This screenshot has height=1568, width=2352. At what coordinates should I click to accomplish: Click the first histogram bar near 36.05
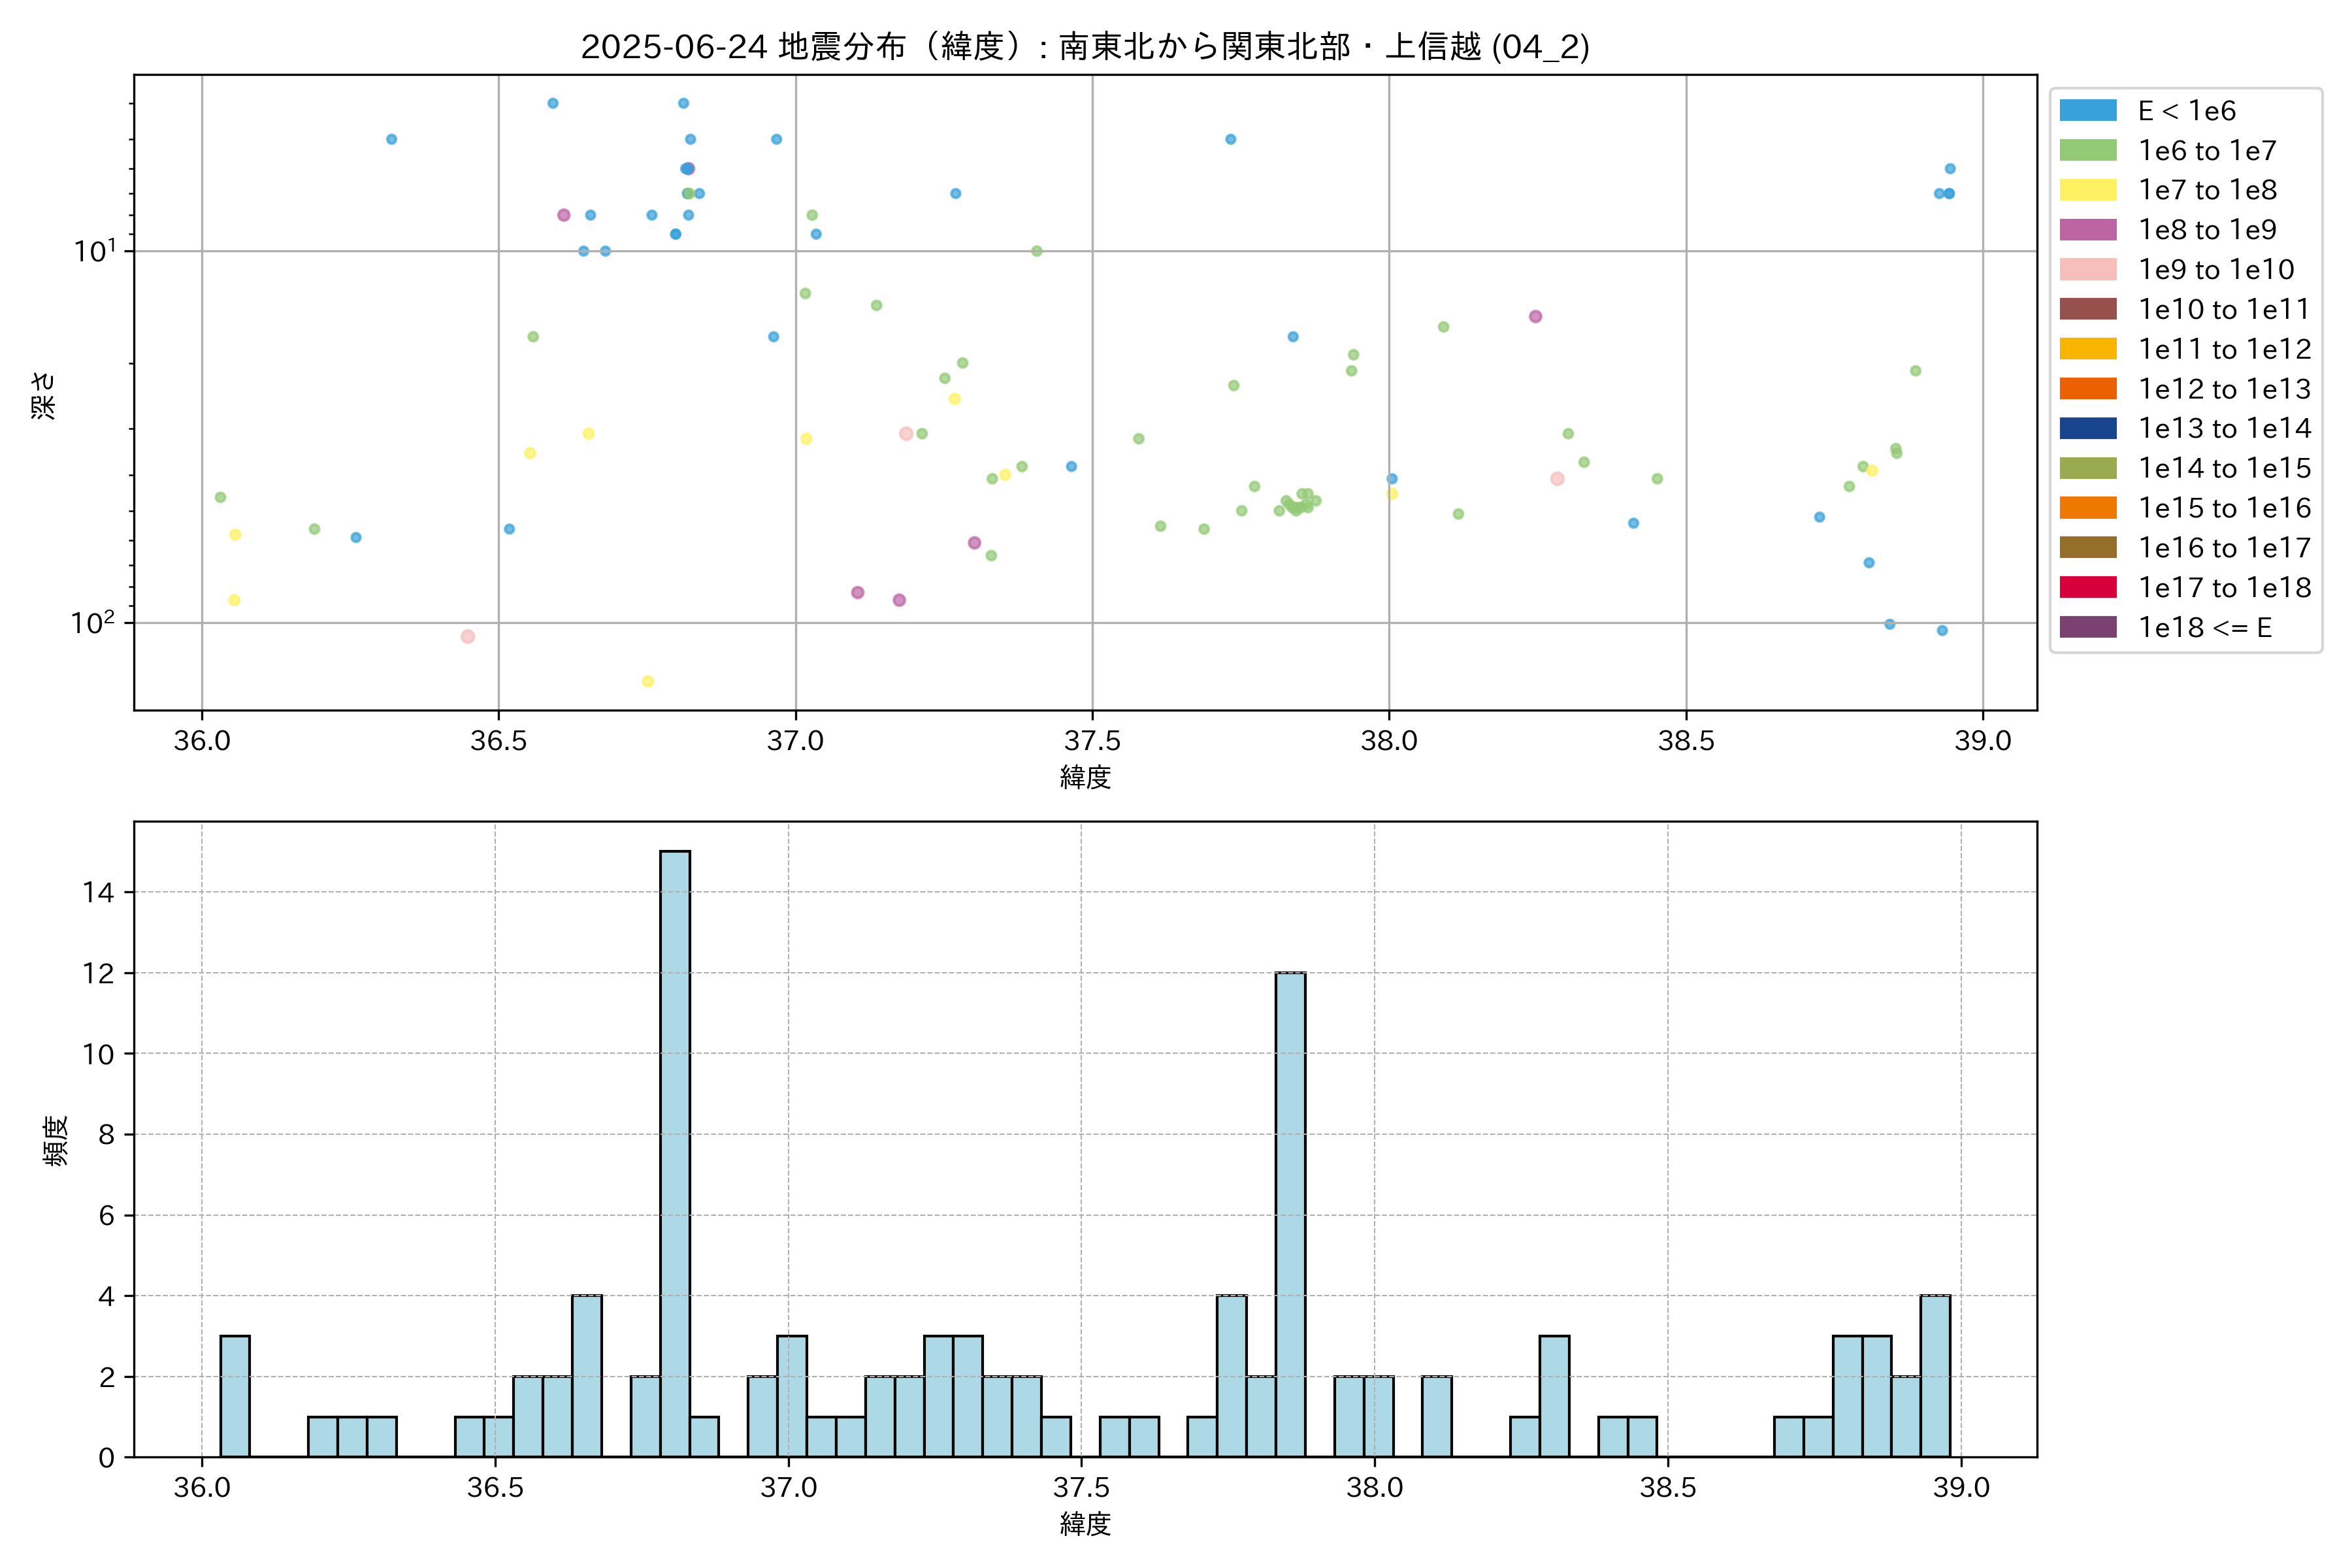[x=235, y=1395]
